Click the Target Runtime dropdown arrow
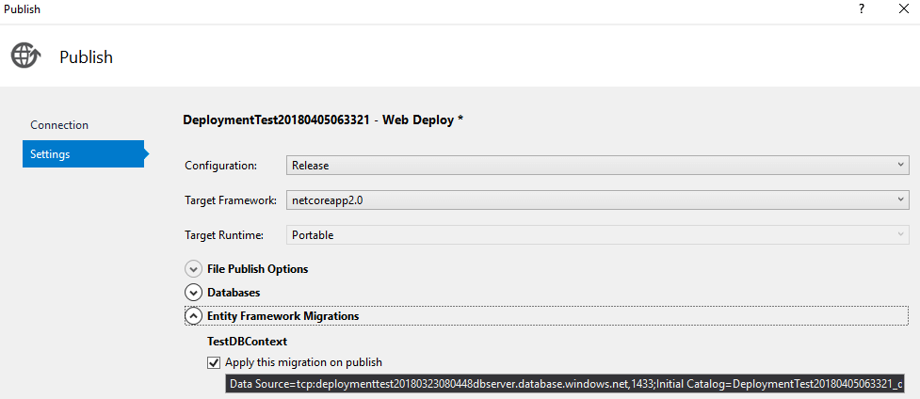This screenshot has height=399, width=920. [x=901, y=234]
